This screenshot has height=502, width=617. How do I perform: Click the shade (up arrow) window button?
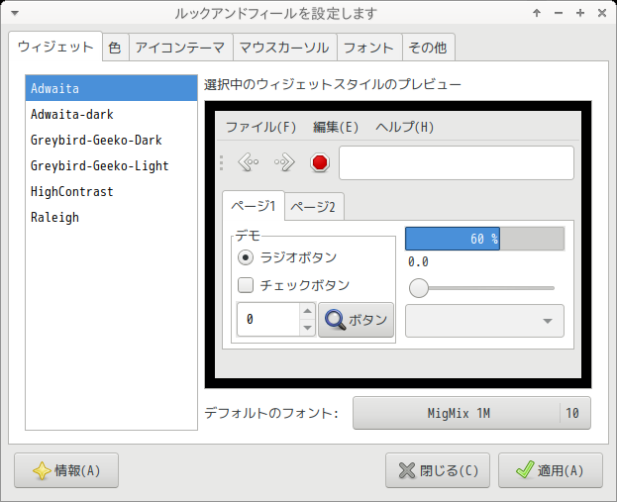click(537, 13)
